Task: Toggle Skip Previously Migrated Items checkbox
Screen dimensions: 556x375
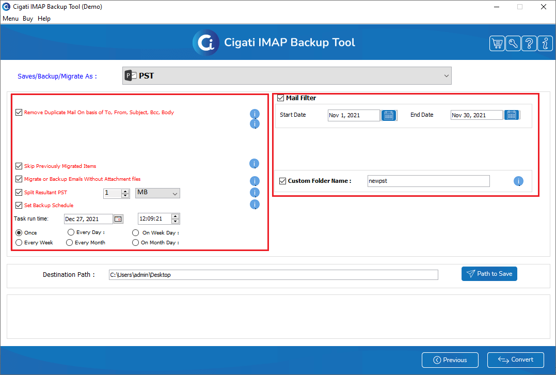Action: [x=19, y=166]
